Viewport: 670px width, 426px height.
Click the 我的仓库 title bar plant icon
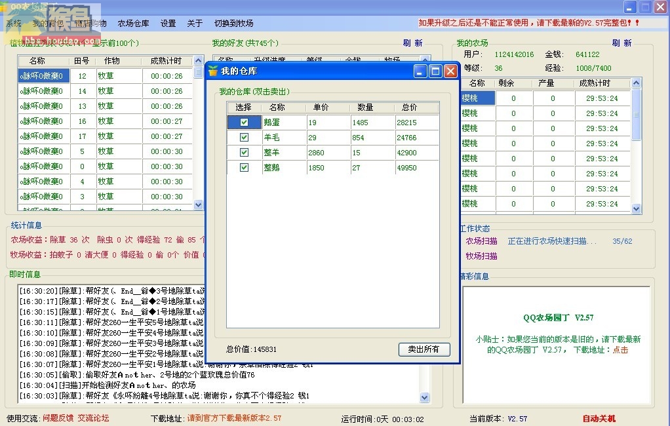click(x=213, y=71)
